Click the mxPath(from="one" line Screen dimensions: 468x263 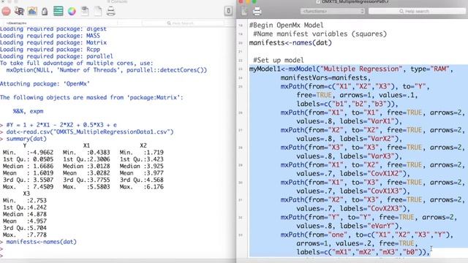(x=367, y=235)
